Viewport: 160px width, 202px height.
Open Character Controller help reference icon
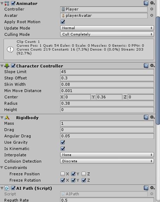[x=146, y=66]
